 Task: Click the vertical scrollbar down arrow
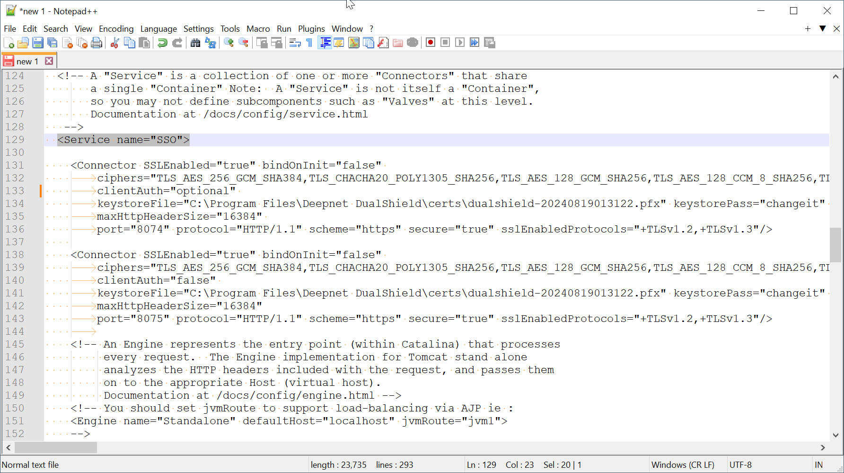pos(835,435)
